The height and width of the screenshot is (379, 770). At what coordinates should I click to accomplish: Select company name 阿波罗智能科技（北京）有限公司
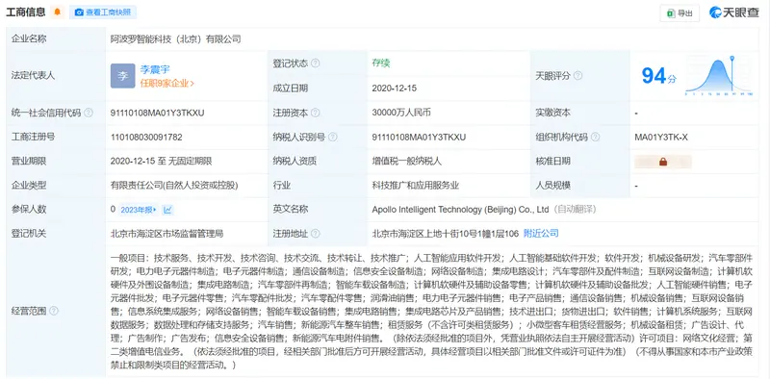point(176,39)
